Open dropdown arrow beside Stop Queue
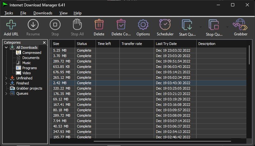Viewport: 255px width, 146px height. pyautogui.click(x=227, y=27)
